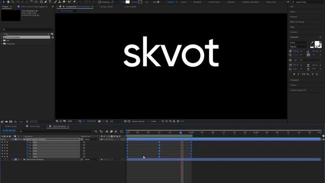Open the Preview panel
Viewport: 325px width, 183px height.
point(294,17)
